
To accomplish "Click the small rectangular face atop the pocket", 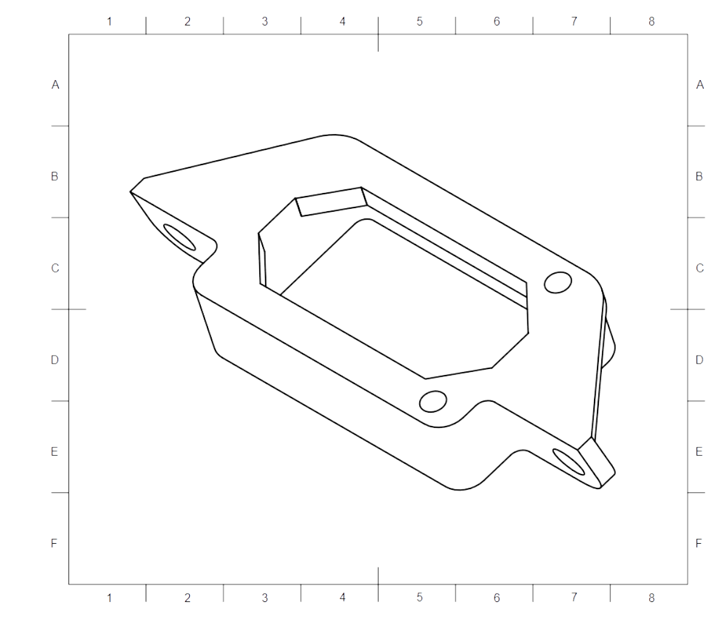I will (331, 201).
